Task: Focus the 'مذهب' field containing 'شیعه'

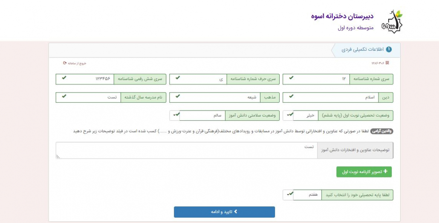Action: (215, 97)
